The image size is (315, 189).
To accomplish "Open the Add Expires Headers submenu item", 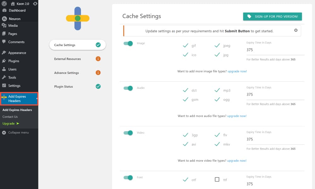I will click(x=17, y=110).
